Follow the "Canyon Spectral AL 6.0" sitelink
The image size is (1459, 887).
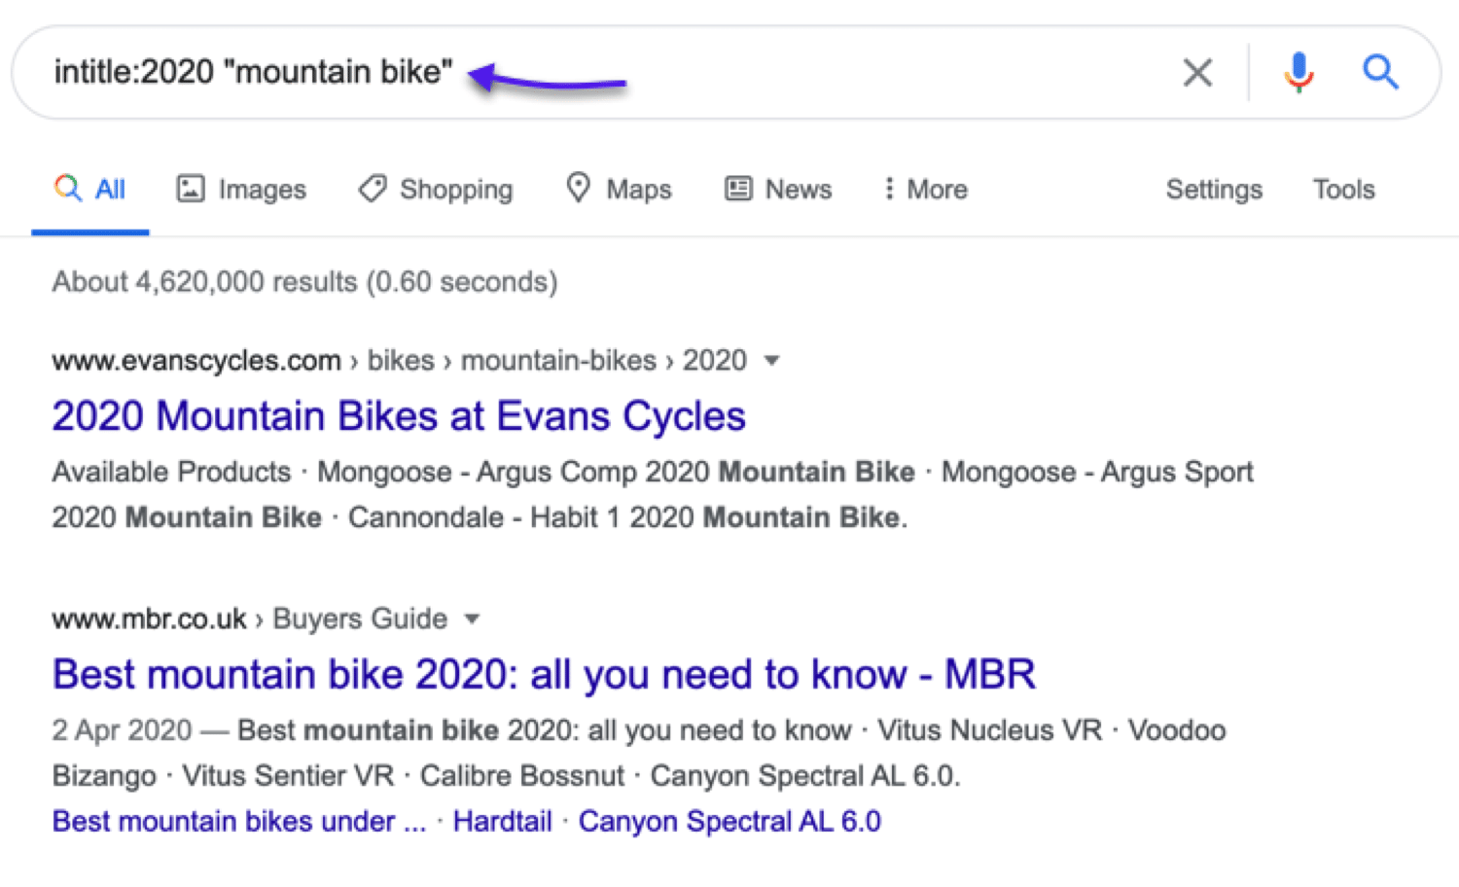click(x=729, y=822)
